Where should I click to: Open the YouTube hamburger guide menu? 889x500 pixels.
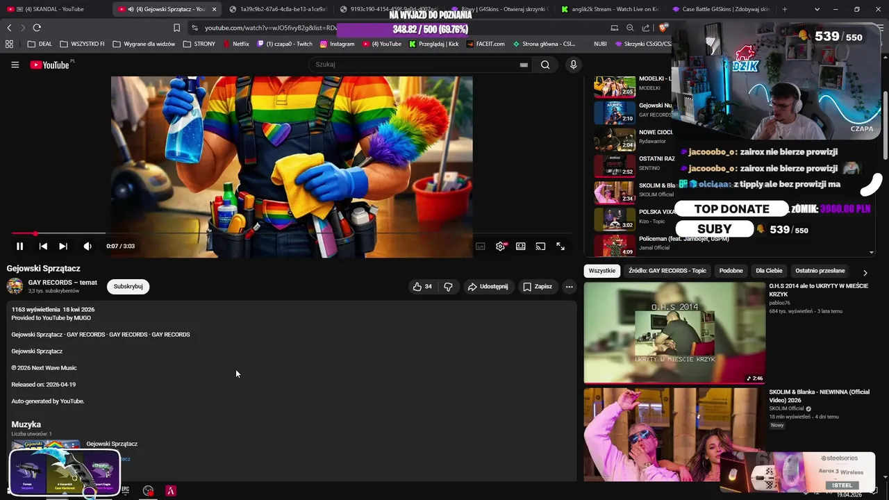click(x=15, y=65)
